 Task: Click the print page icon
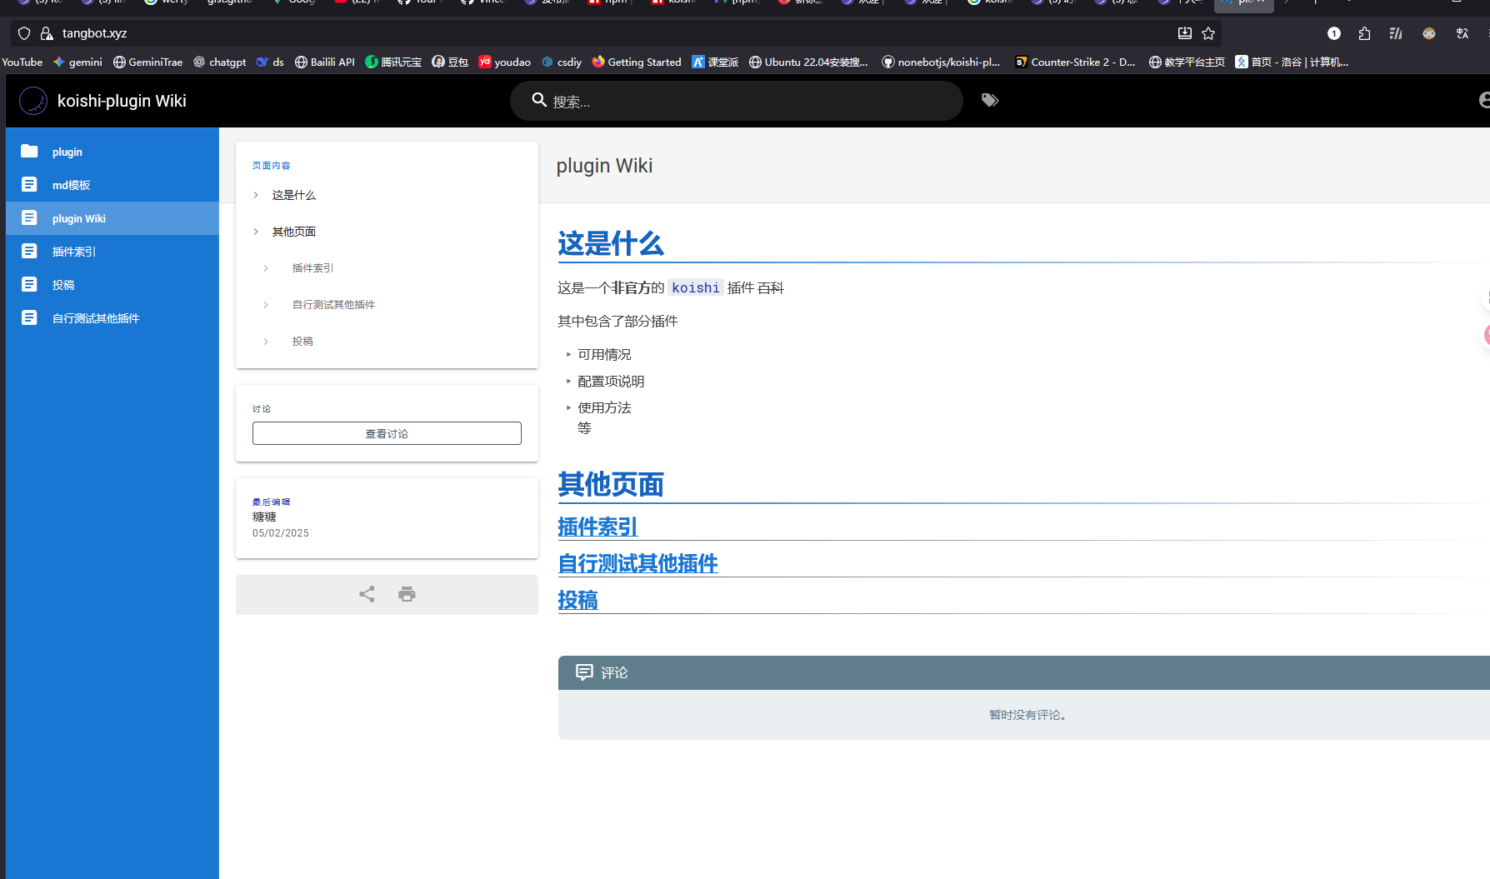[407, 594]
